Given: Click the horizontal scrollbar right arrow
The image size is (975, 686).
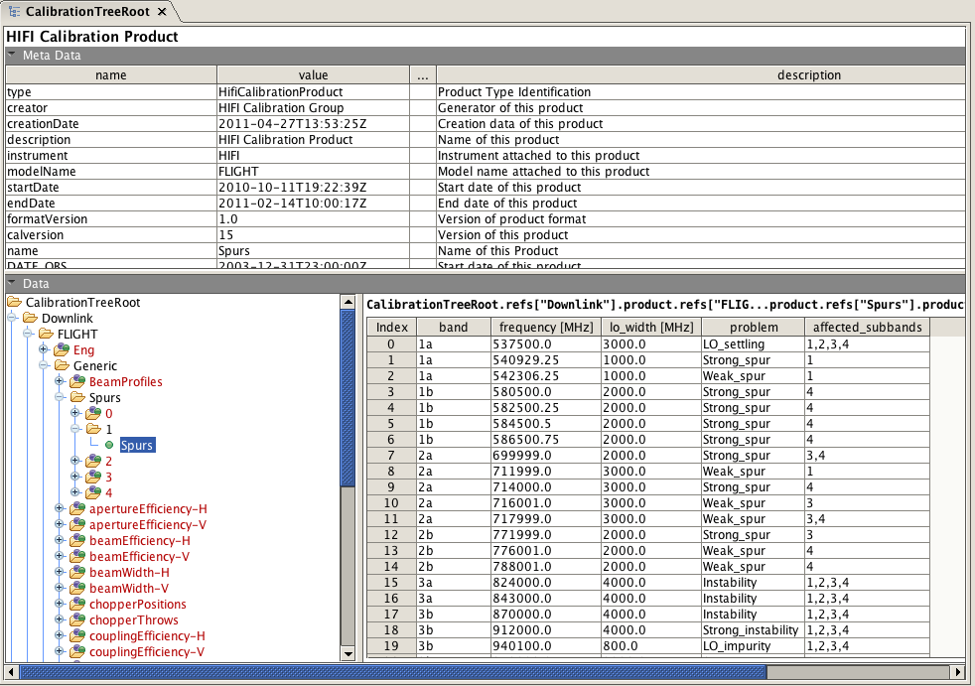Looking at the screenshot, I should [x=958, y=672].
